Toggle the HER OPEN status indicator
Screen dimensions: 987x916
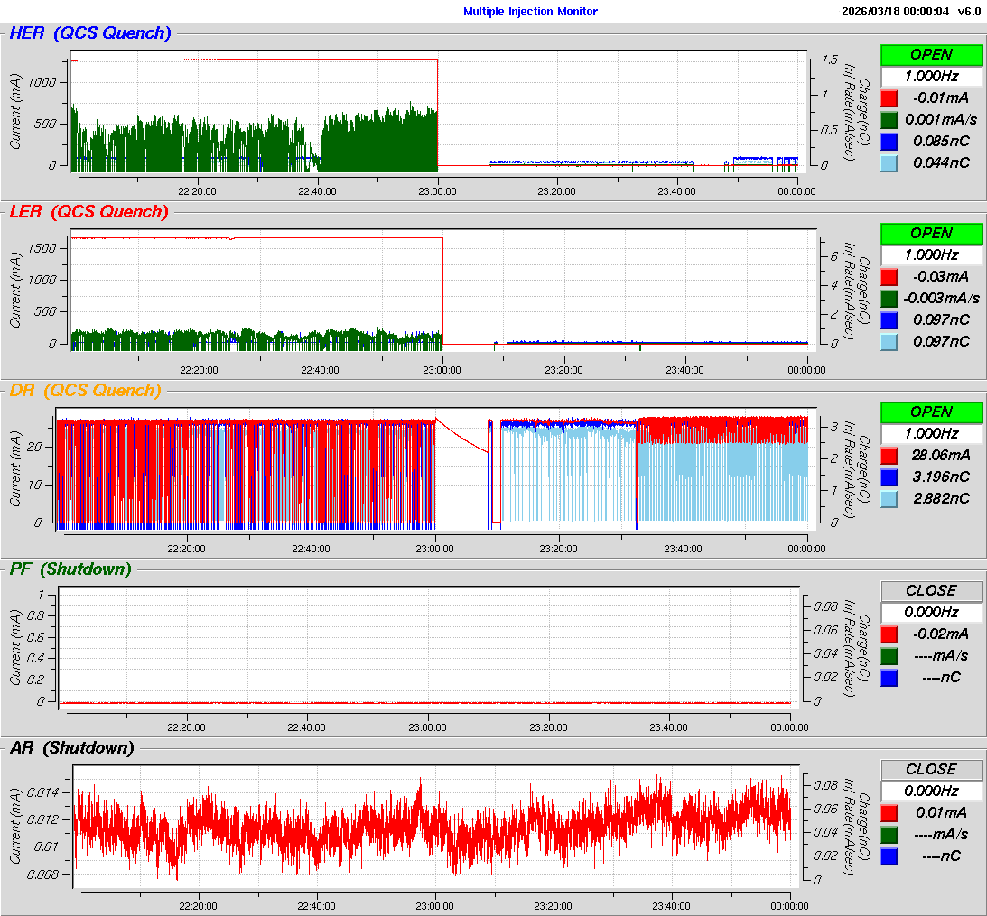coord(931,55)
